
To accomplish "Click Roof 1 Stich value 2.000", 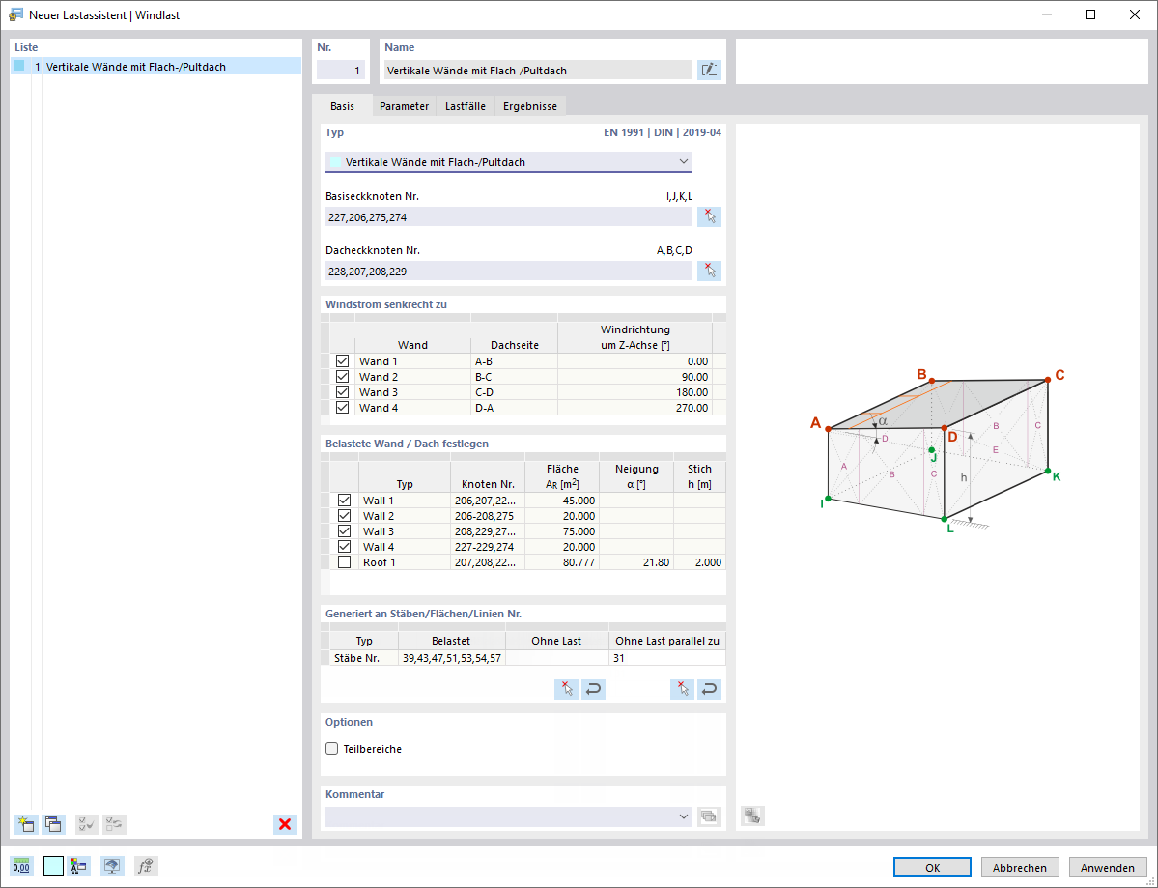I will pos(699,562).
